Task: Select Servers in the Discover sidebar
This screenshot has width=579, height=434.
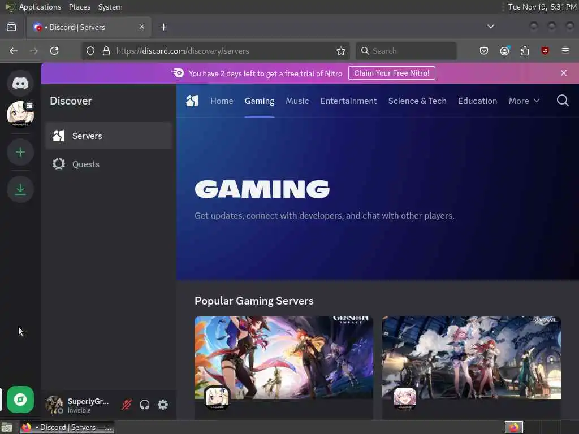Action: tap(109, 136)
